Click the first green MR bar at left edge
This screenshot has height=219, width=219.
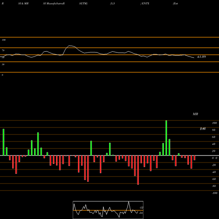click(x=4, y=142)
